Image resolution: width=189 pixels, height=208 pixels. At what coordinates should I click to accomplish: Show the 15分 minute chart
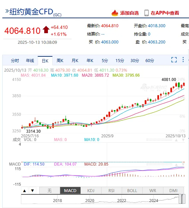(120, 61)
